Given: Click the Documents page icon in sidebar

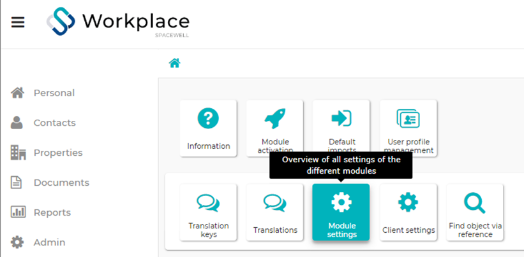Looking at the screenshot, I should pyautogui.click(x=17, y=183).
